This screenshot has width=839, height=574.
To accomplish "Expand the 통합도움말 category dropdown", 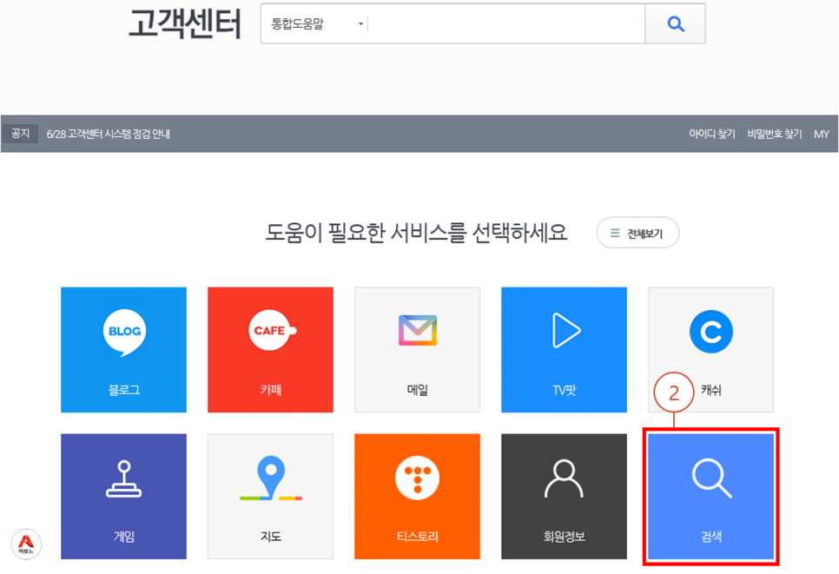I will (x=317, y=23).
